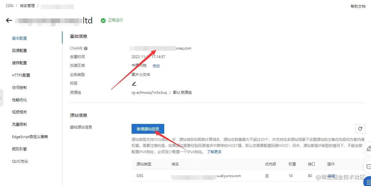Screen dimensions: 371x186
Task: Click the 端口 column header
Action: (x=312, y=164)
